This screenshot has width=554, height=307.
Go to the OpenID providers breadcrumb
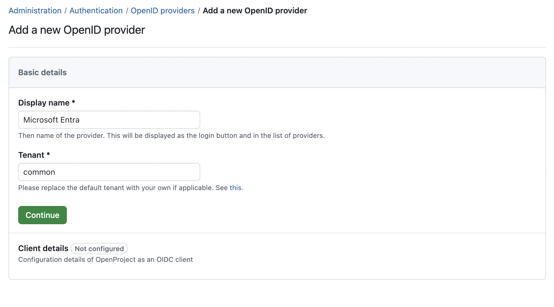(x=162, y=10)
